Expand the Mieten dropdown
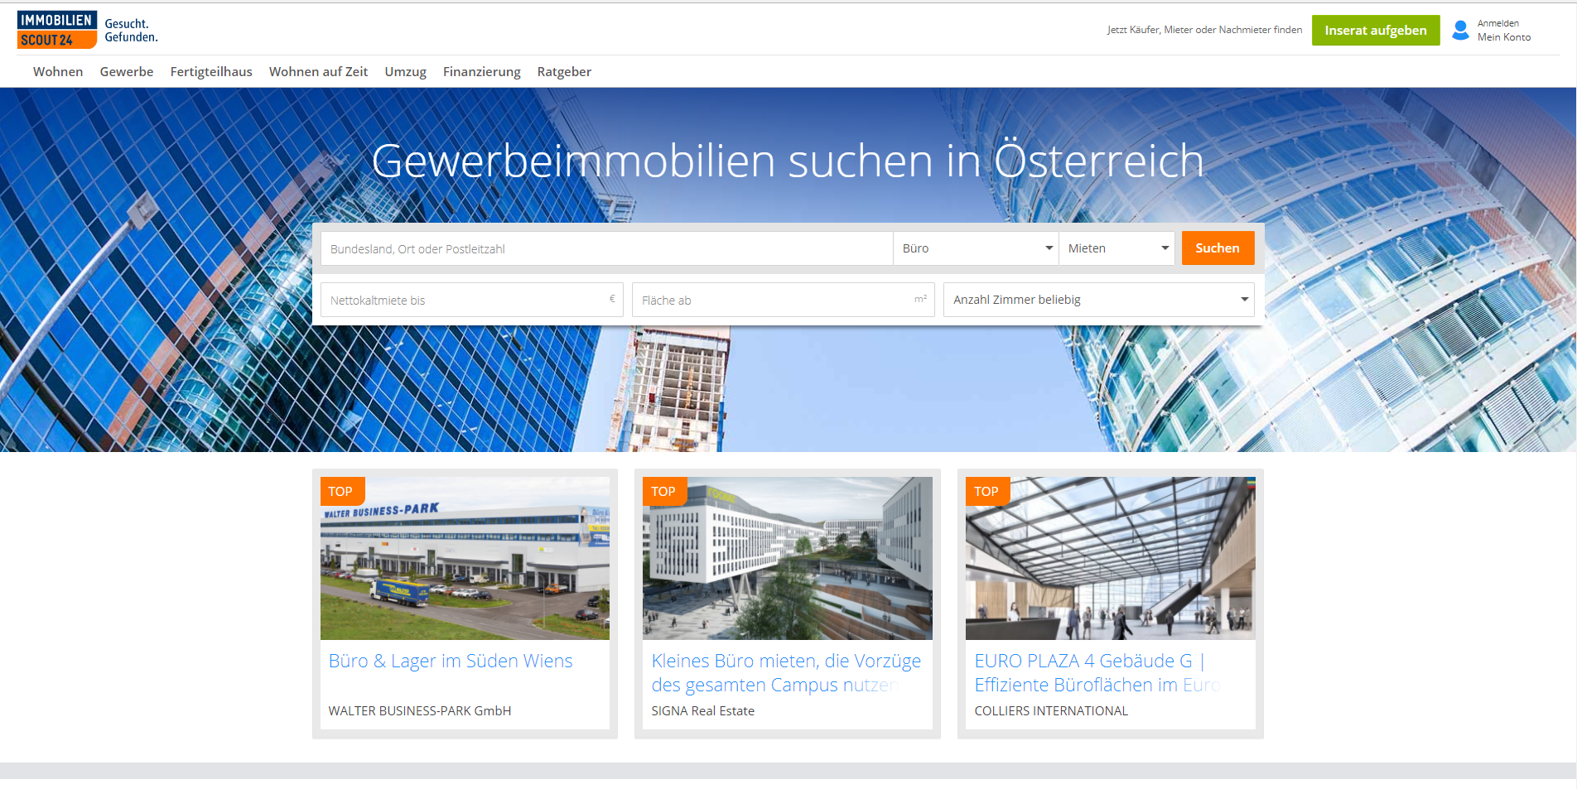 click(1116, 248)
